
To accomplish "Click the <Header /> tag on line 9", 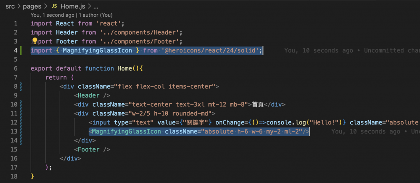I will pos(92,95).
